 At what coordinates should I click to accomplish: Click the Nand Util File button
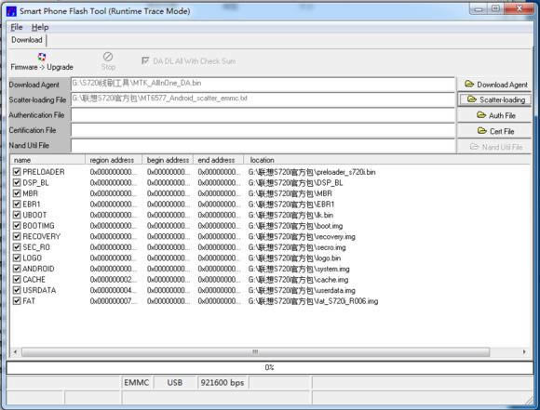tap(495, 147)
